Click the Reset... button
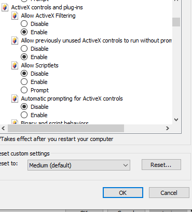The height and width of the screenshot is (212, 192). point(161,165)
